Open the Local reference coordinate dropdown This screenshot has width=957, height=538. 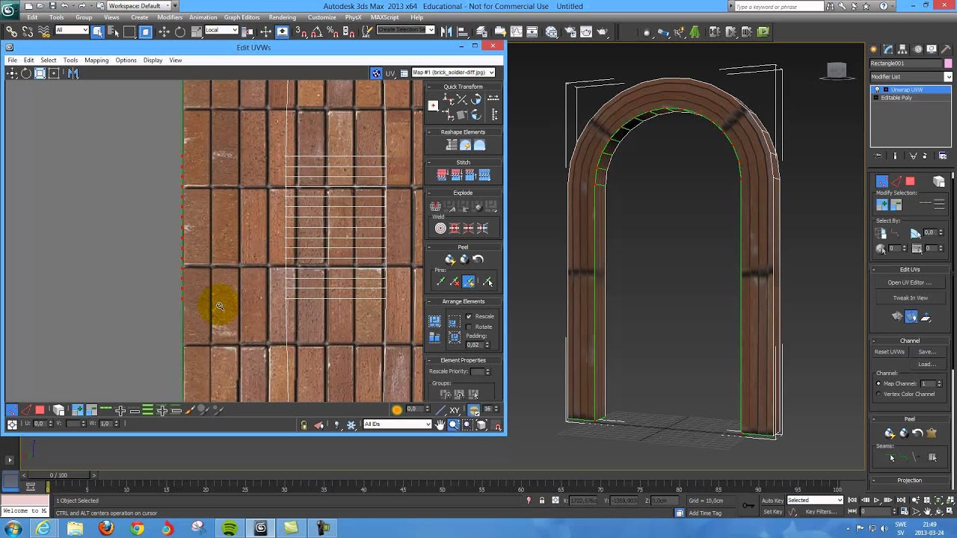tap(221, 31)
